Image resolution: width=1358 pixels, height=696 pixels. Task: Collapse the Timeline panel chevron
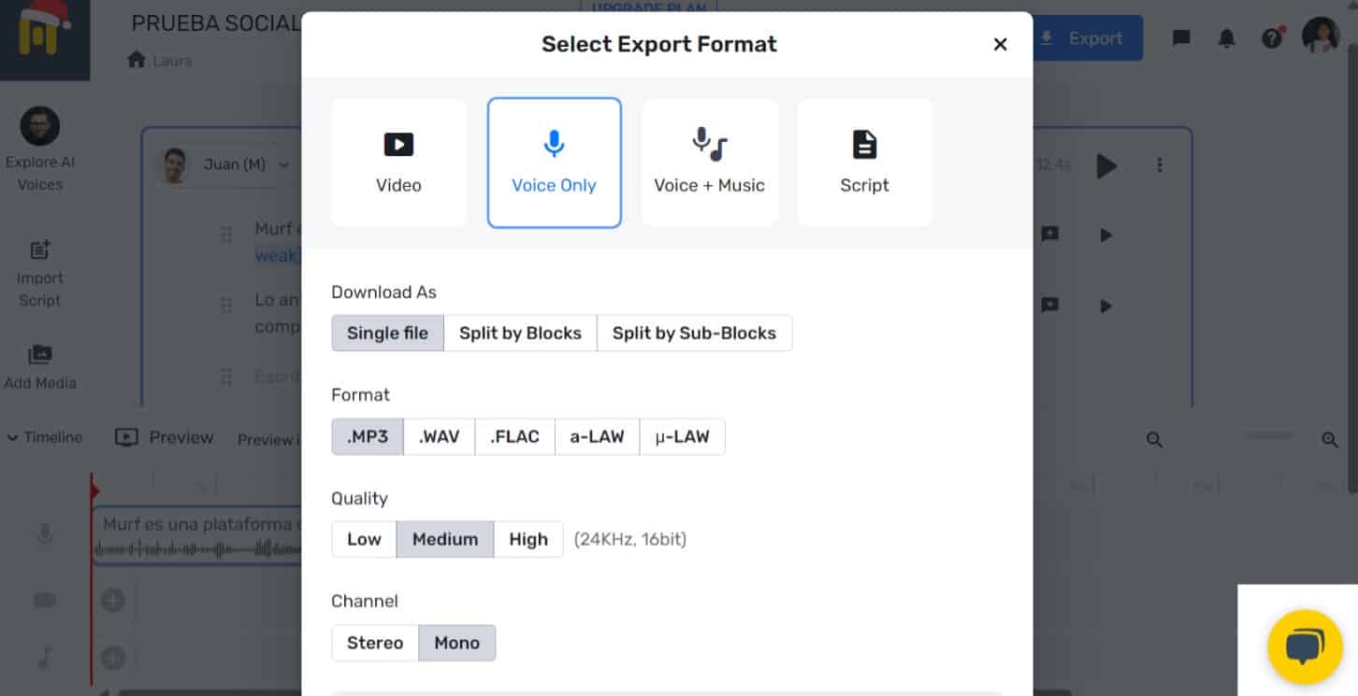[12, 437]
